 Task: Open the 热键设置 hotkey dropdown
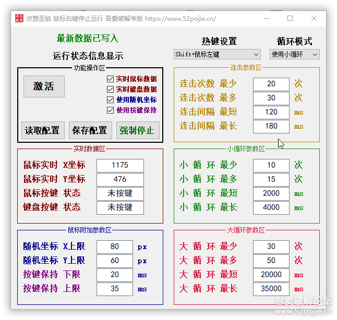[217, 54]
